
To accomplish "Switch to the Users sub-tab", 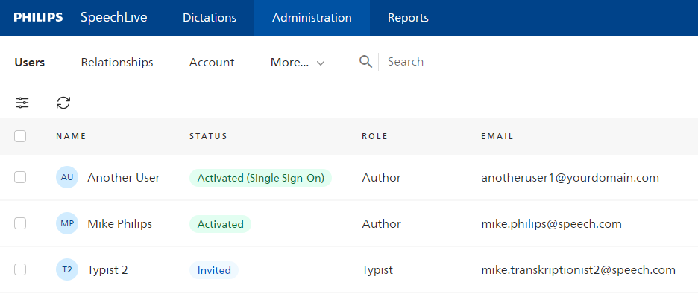I will point(29,63).
